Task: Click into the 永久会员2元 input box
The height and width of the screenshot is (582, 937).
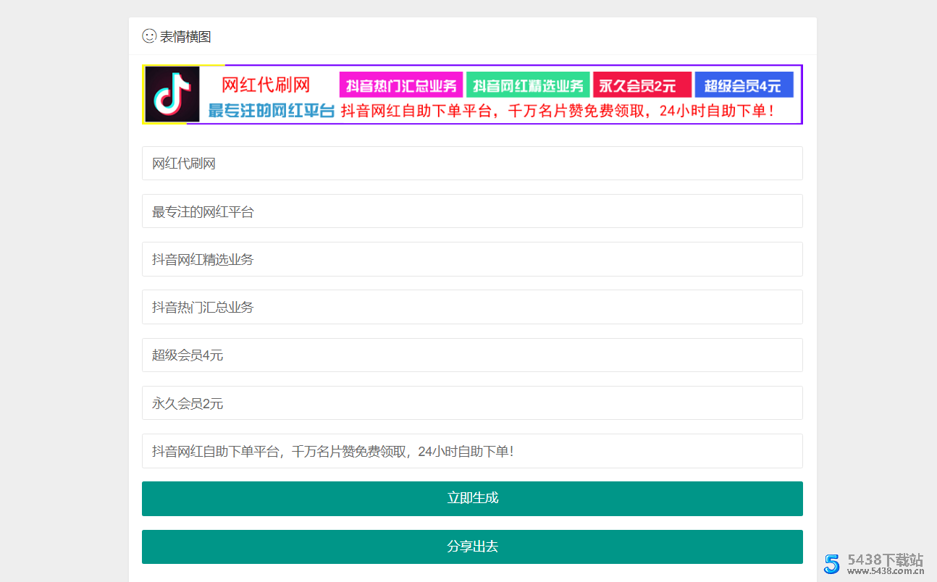Action: tap(472, 403)
